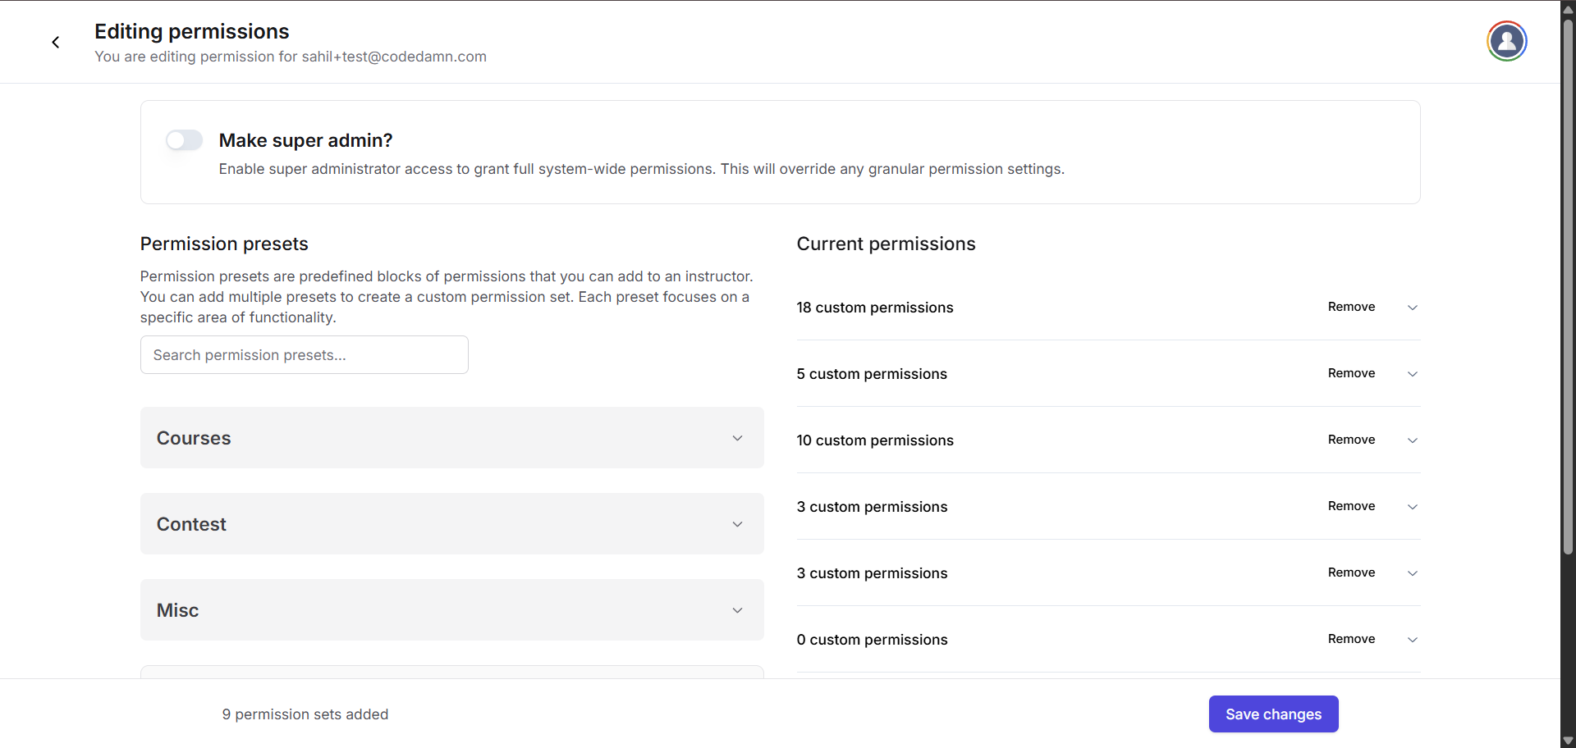This screenshot has width=1576, height=748.
Task: Expand the Courses preset section
Action: (x=451, y=438)
